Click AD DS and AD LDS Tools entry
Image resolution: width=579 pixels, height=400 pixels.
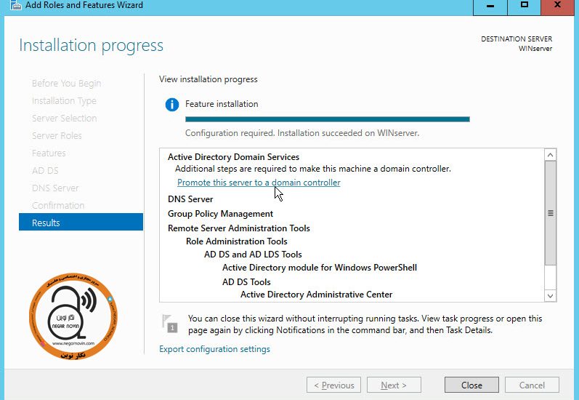[253, 255]
